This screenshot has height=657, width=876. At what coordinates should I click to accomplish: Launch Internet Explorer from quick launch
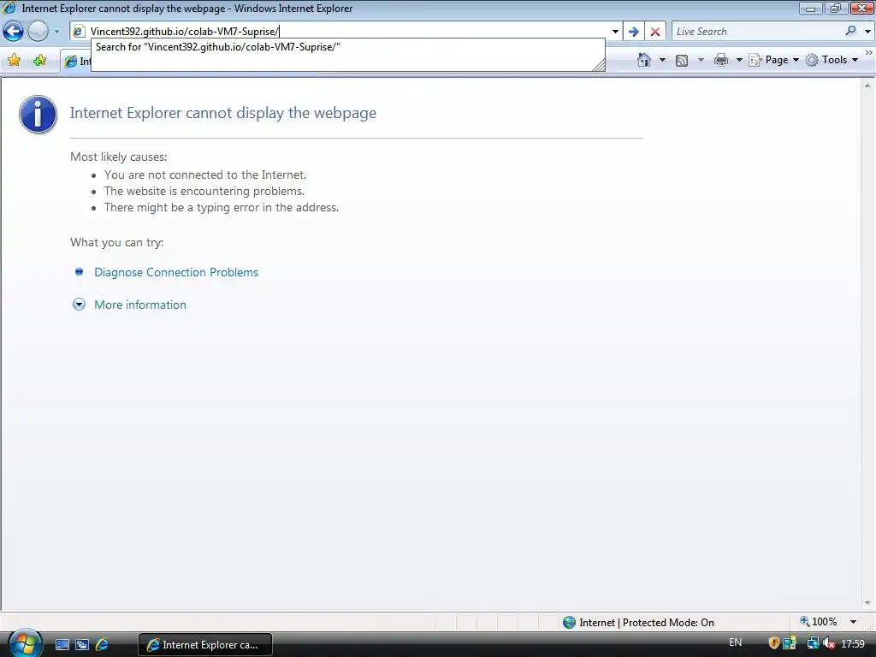click(103, 645)
